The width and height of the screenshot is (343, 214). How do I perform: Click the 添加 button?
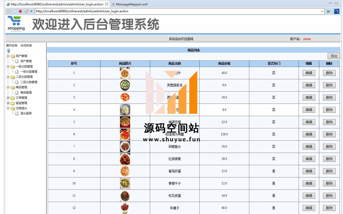tap(334, 56)
